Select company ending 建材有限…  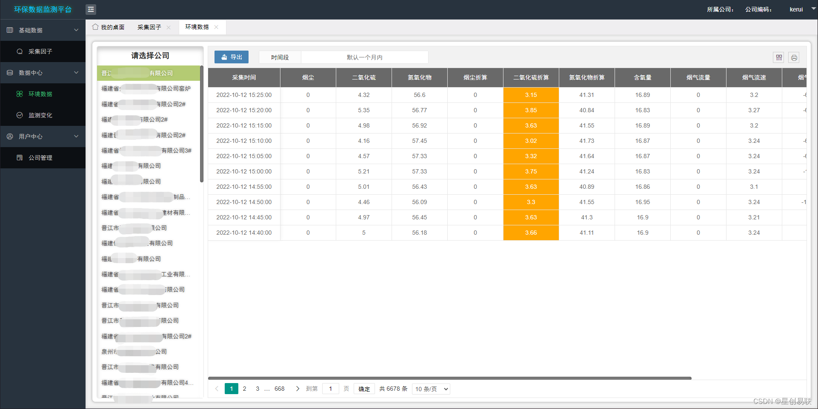(148, 213)
